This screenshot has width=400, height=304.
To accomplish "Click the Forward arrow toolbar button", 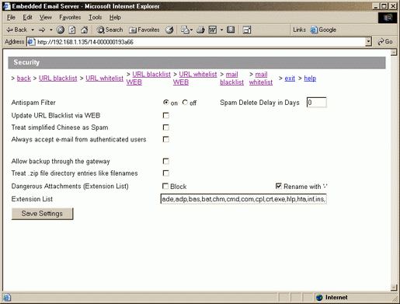I will pos(42,30).
